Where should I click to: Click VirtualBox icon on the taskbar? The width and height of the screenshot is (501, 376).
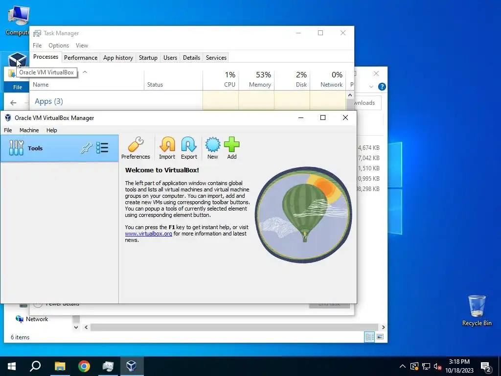click(x=132, y=366)
